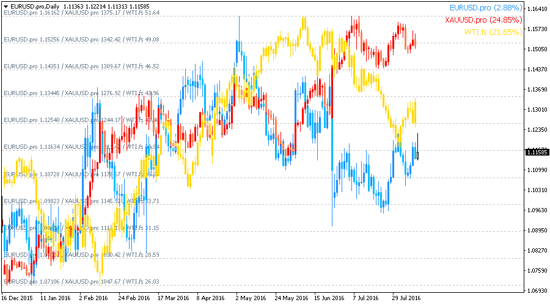Viewport: 550px width, 305px height.
Task: Click the level label ending WTI.fs 51.64
Action: click(81, 13)
